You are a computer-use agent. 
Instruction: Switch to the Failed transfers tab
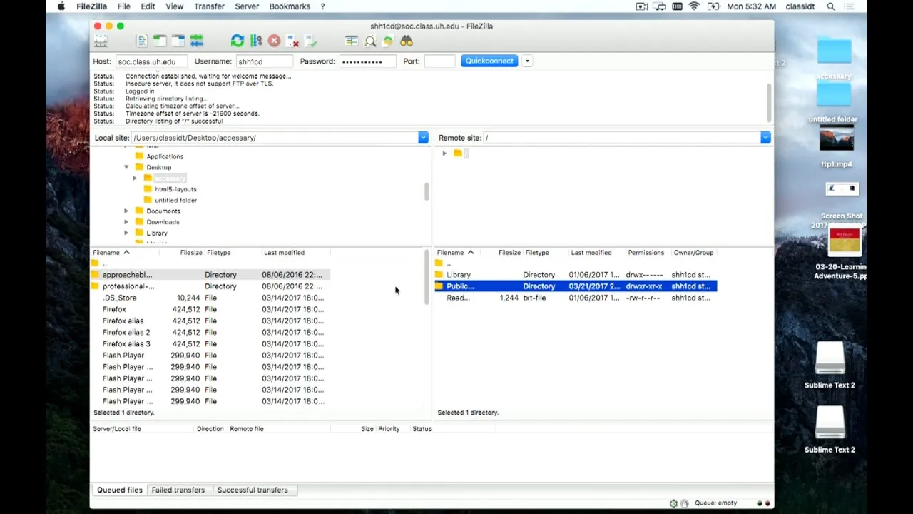[178, 490]
